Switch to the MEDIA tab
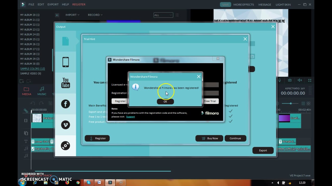332x186 pixels. click(26, 91)
